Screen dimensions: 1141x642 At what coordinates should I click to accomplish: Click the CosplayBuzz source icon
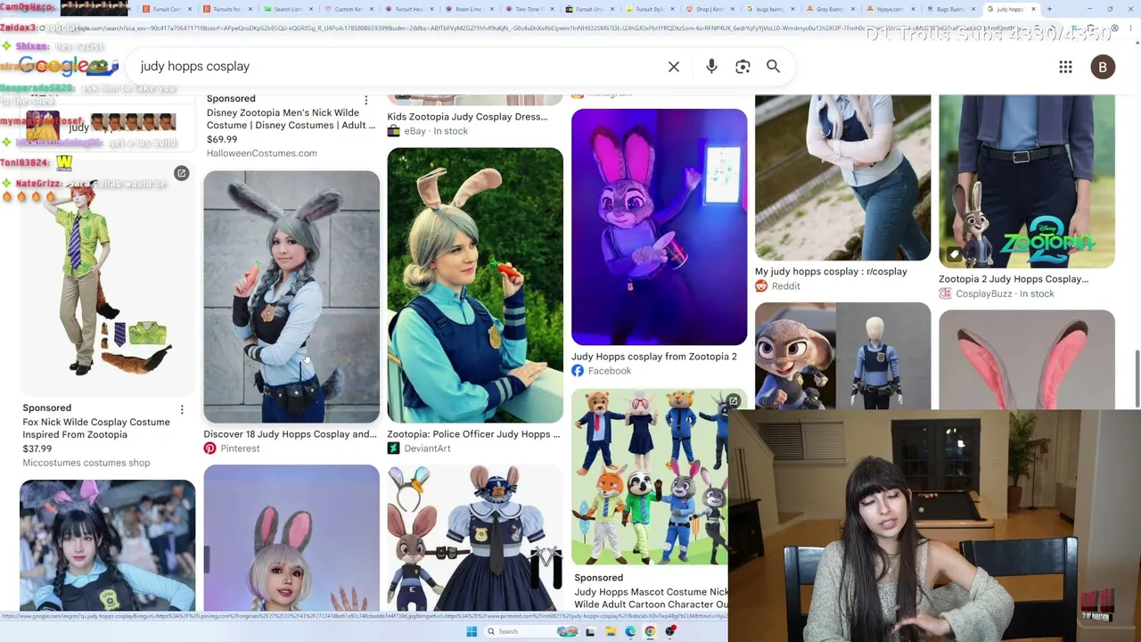point(945,293)
